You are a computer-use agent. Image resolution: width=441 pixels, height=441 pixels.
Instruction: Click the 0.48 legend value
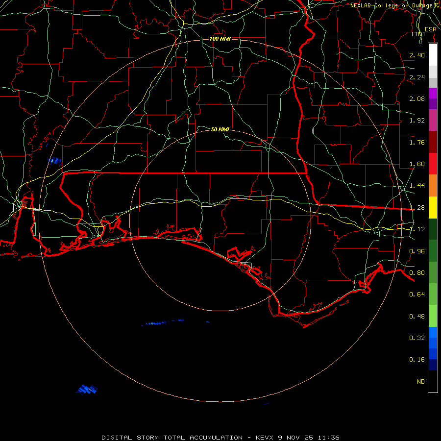tap(417, 317)
